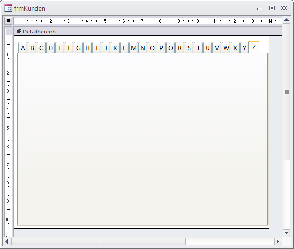Minimize the frmKunden window
The height and width of the screenshot is (249, 294).
[259, 9]
